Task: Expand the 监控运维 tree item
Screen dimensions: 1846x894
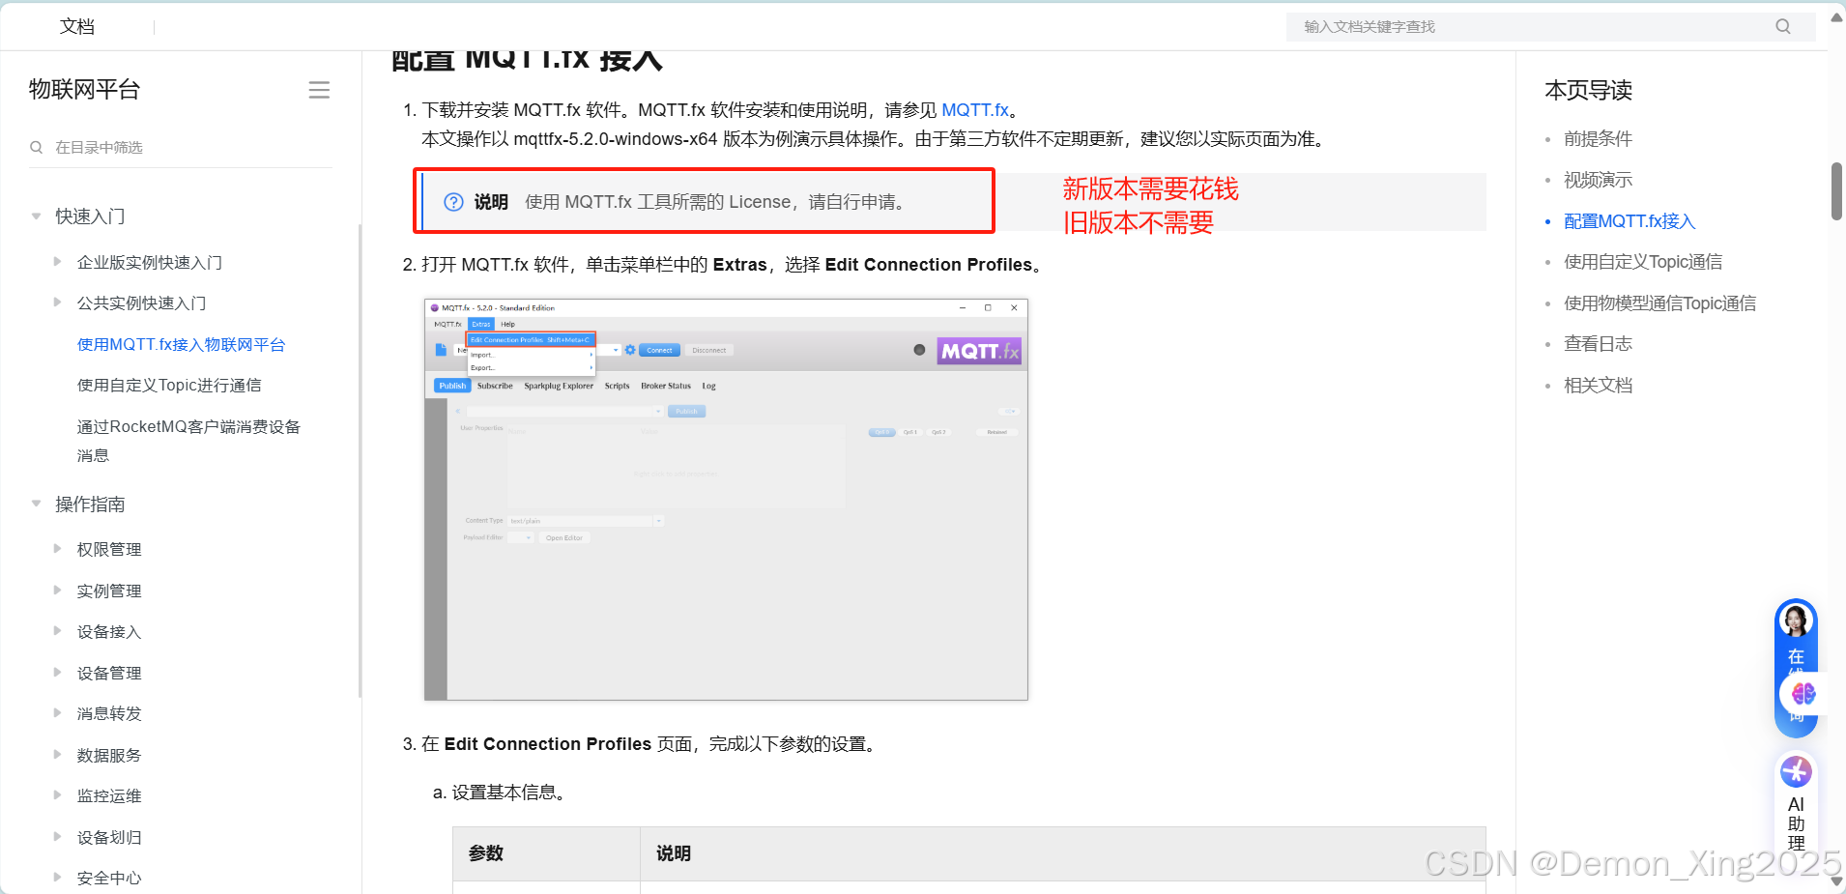Action: point(57,795)
